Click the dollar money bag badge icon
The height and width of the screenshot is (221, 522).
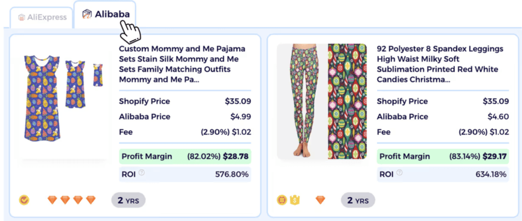tap(294, 200)
